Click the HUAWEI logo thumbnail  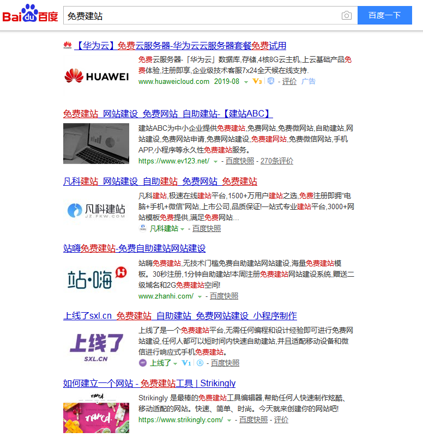click(96, 76)
